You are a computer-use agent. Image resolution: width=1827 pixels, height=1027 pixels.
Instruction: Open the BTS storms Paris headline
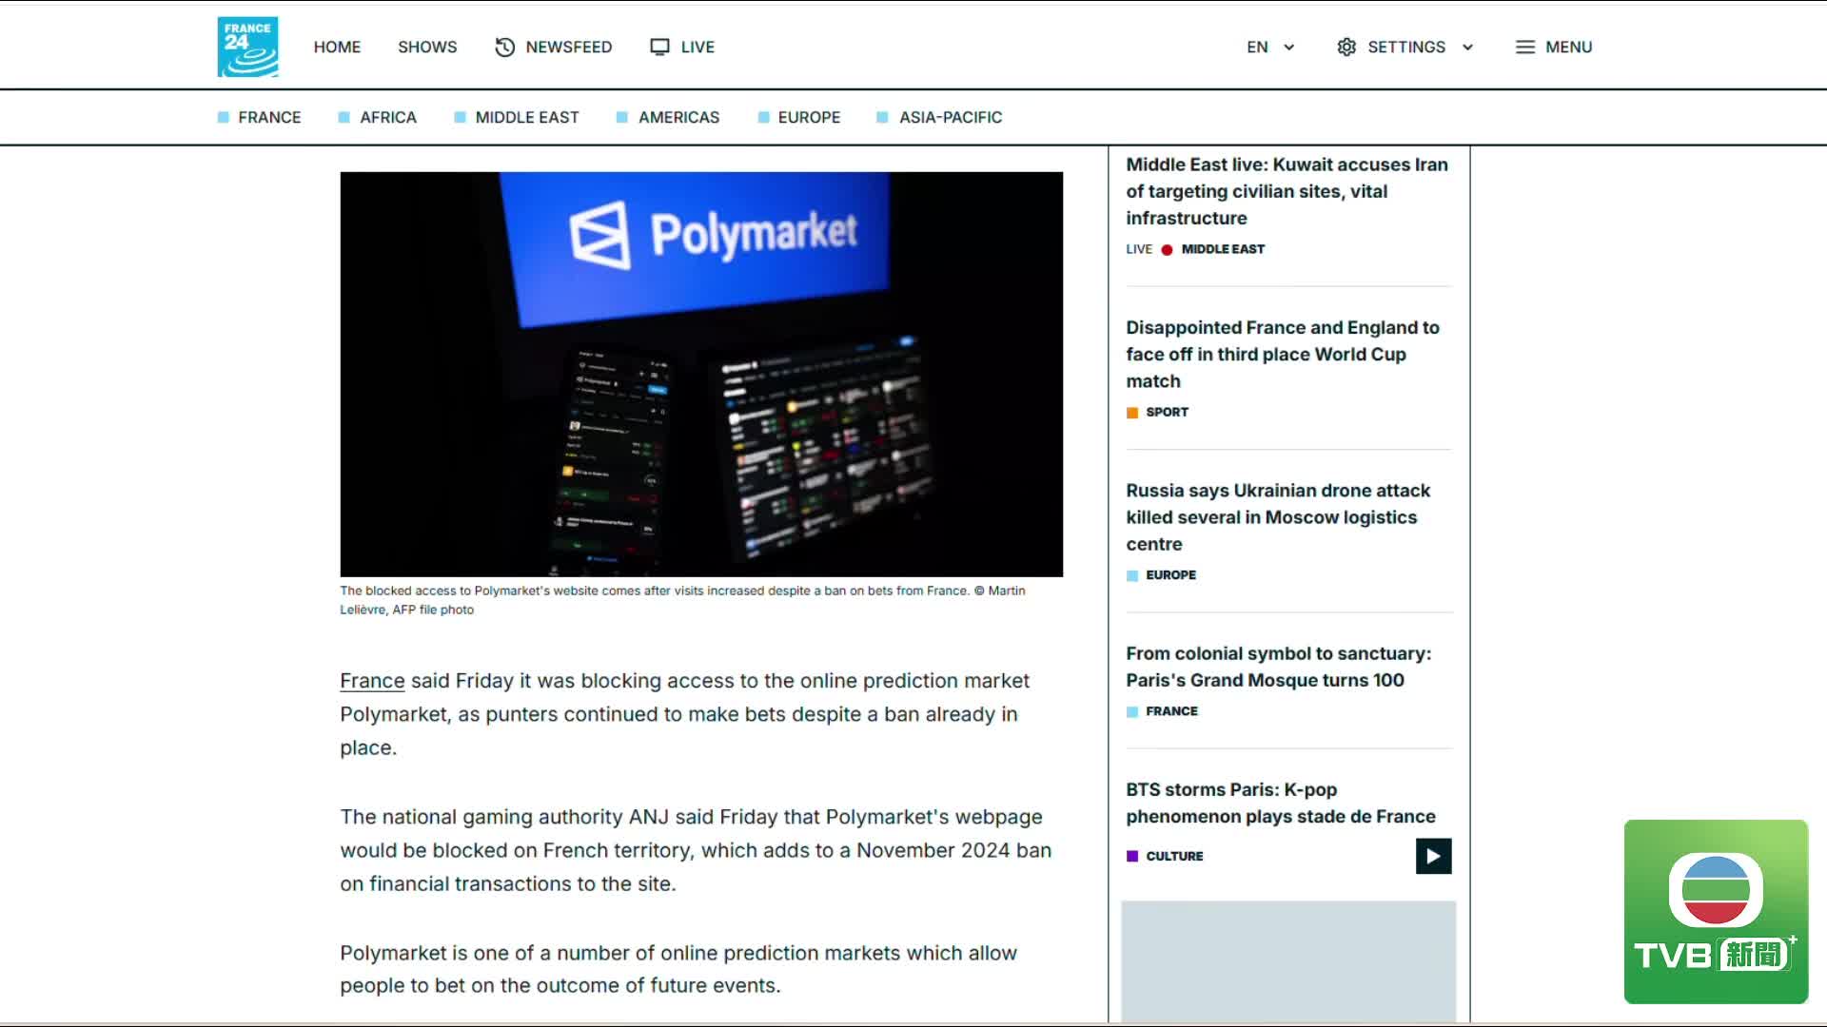click(1281, 803)
